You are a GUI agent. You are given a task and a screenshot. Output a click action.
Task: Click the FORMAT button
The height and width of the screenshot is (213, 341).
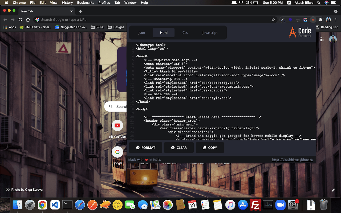pyautogui.click(x=146, y=148)
